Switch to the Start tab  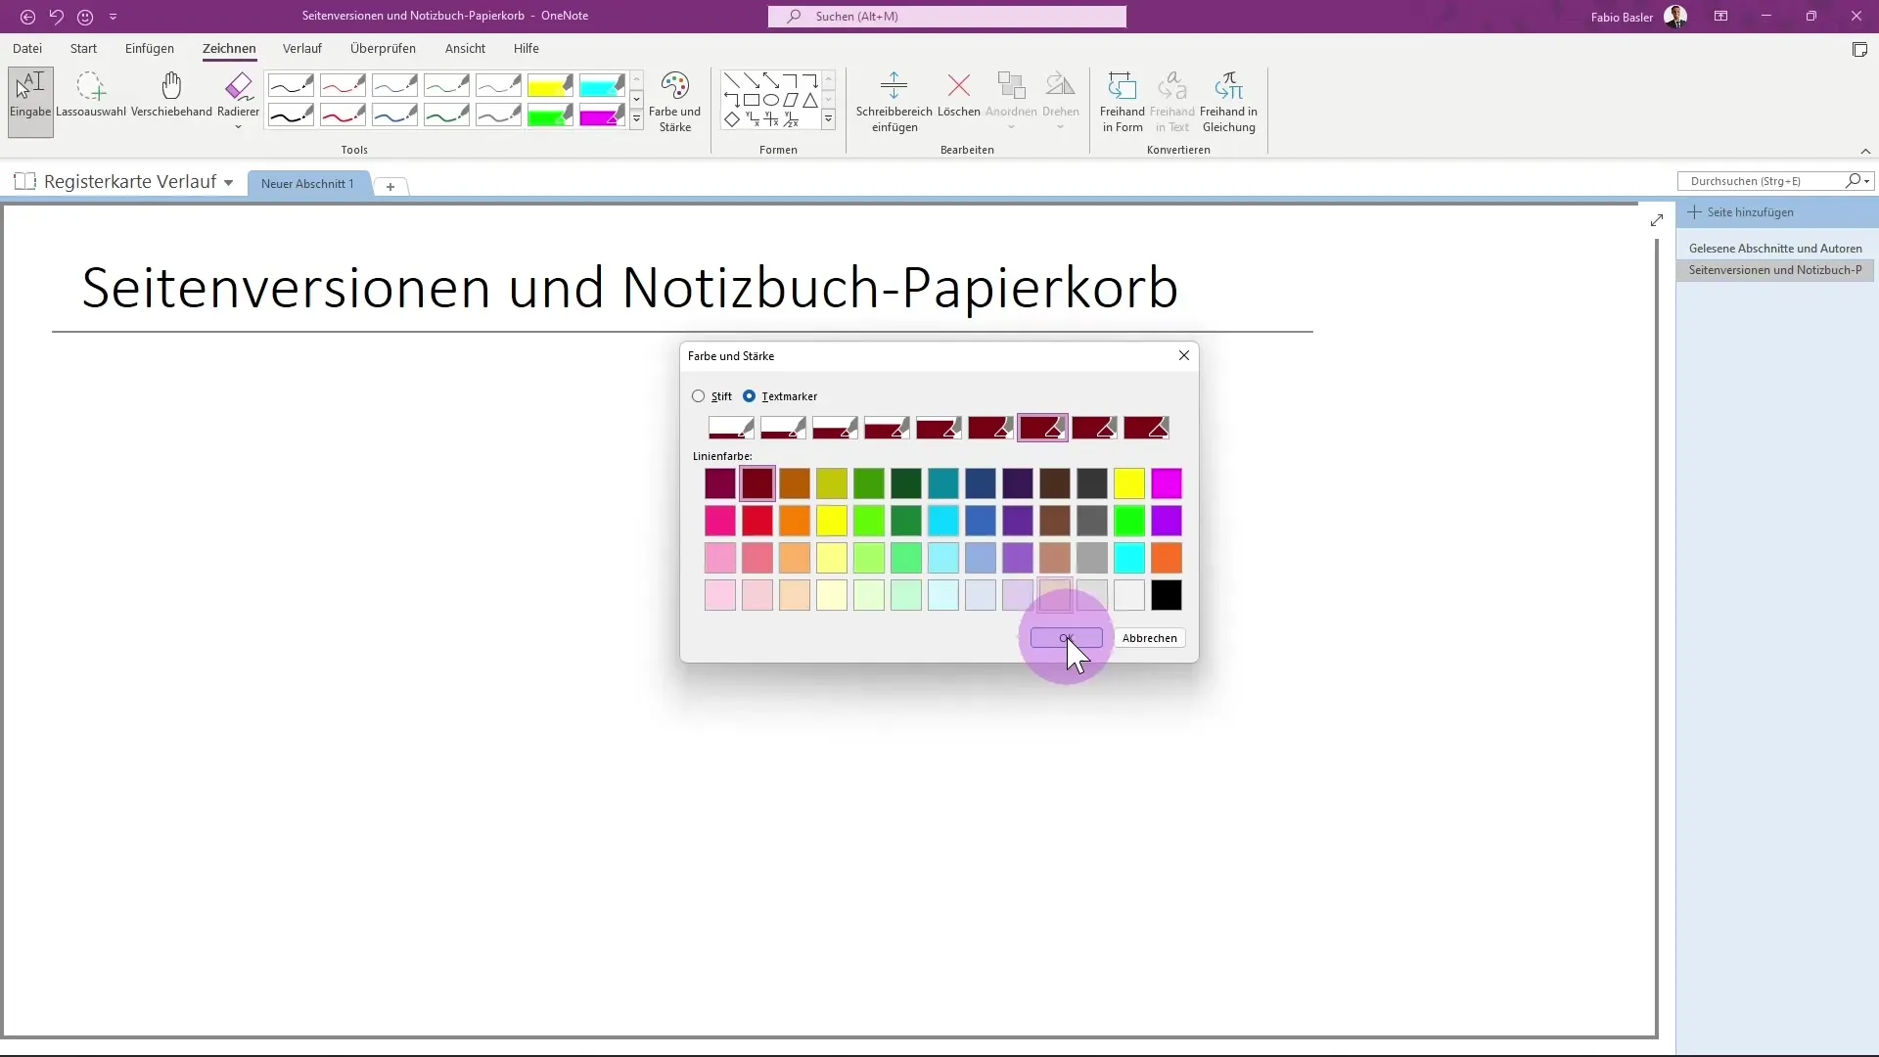point(83,48)
